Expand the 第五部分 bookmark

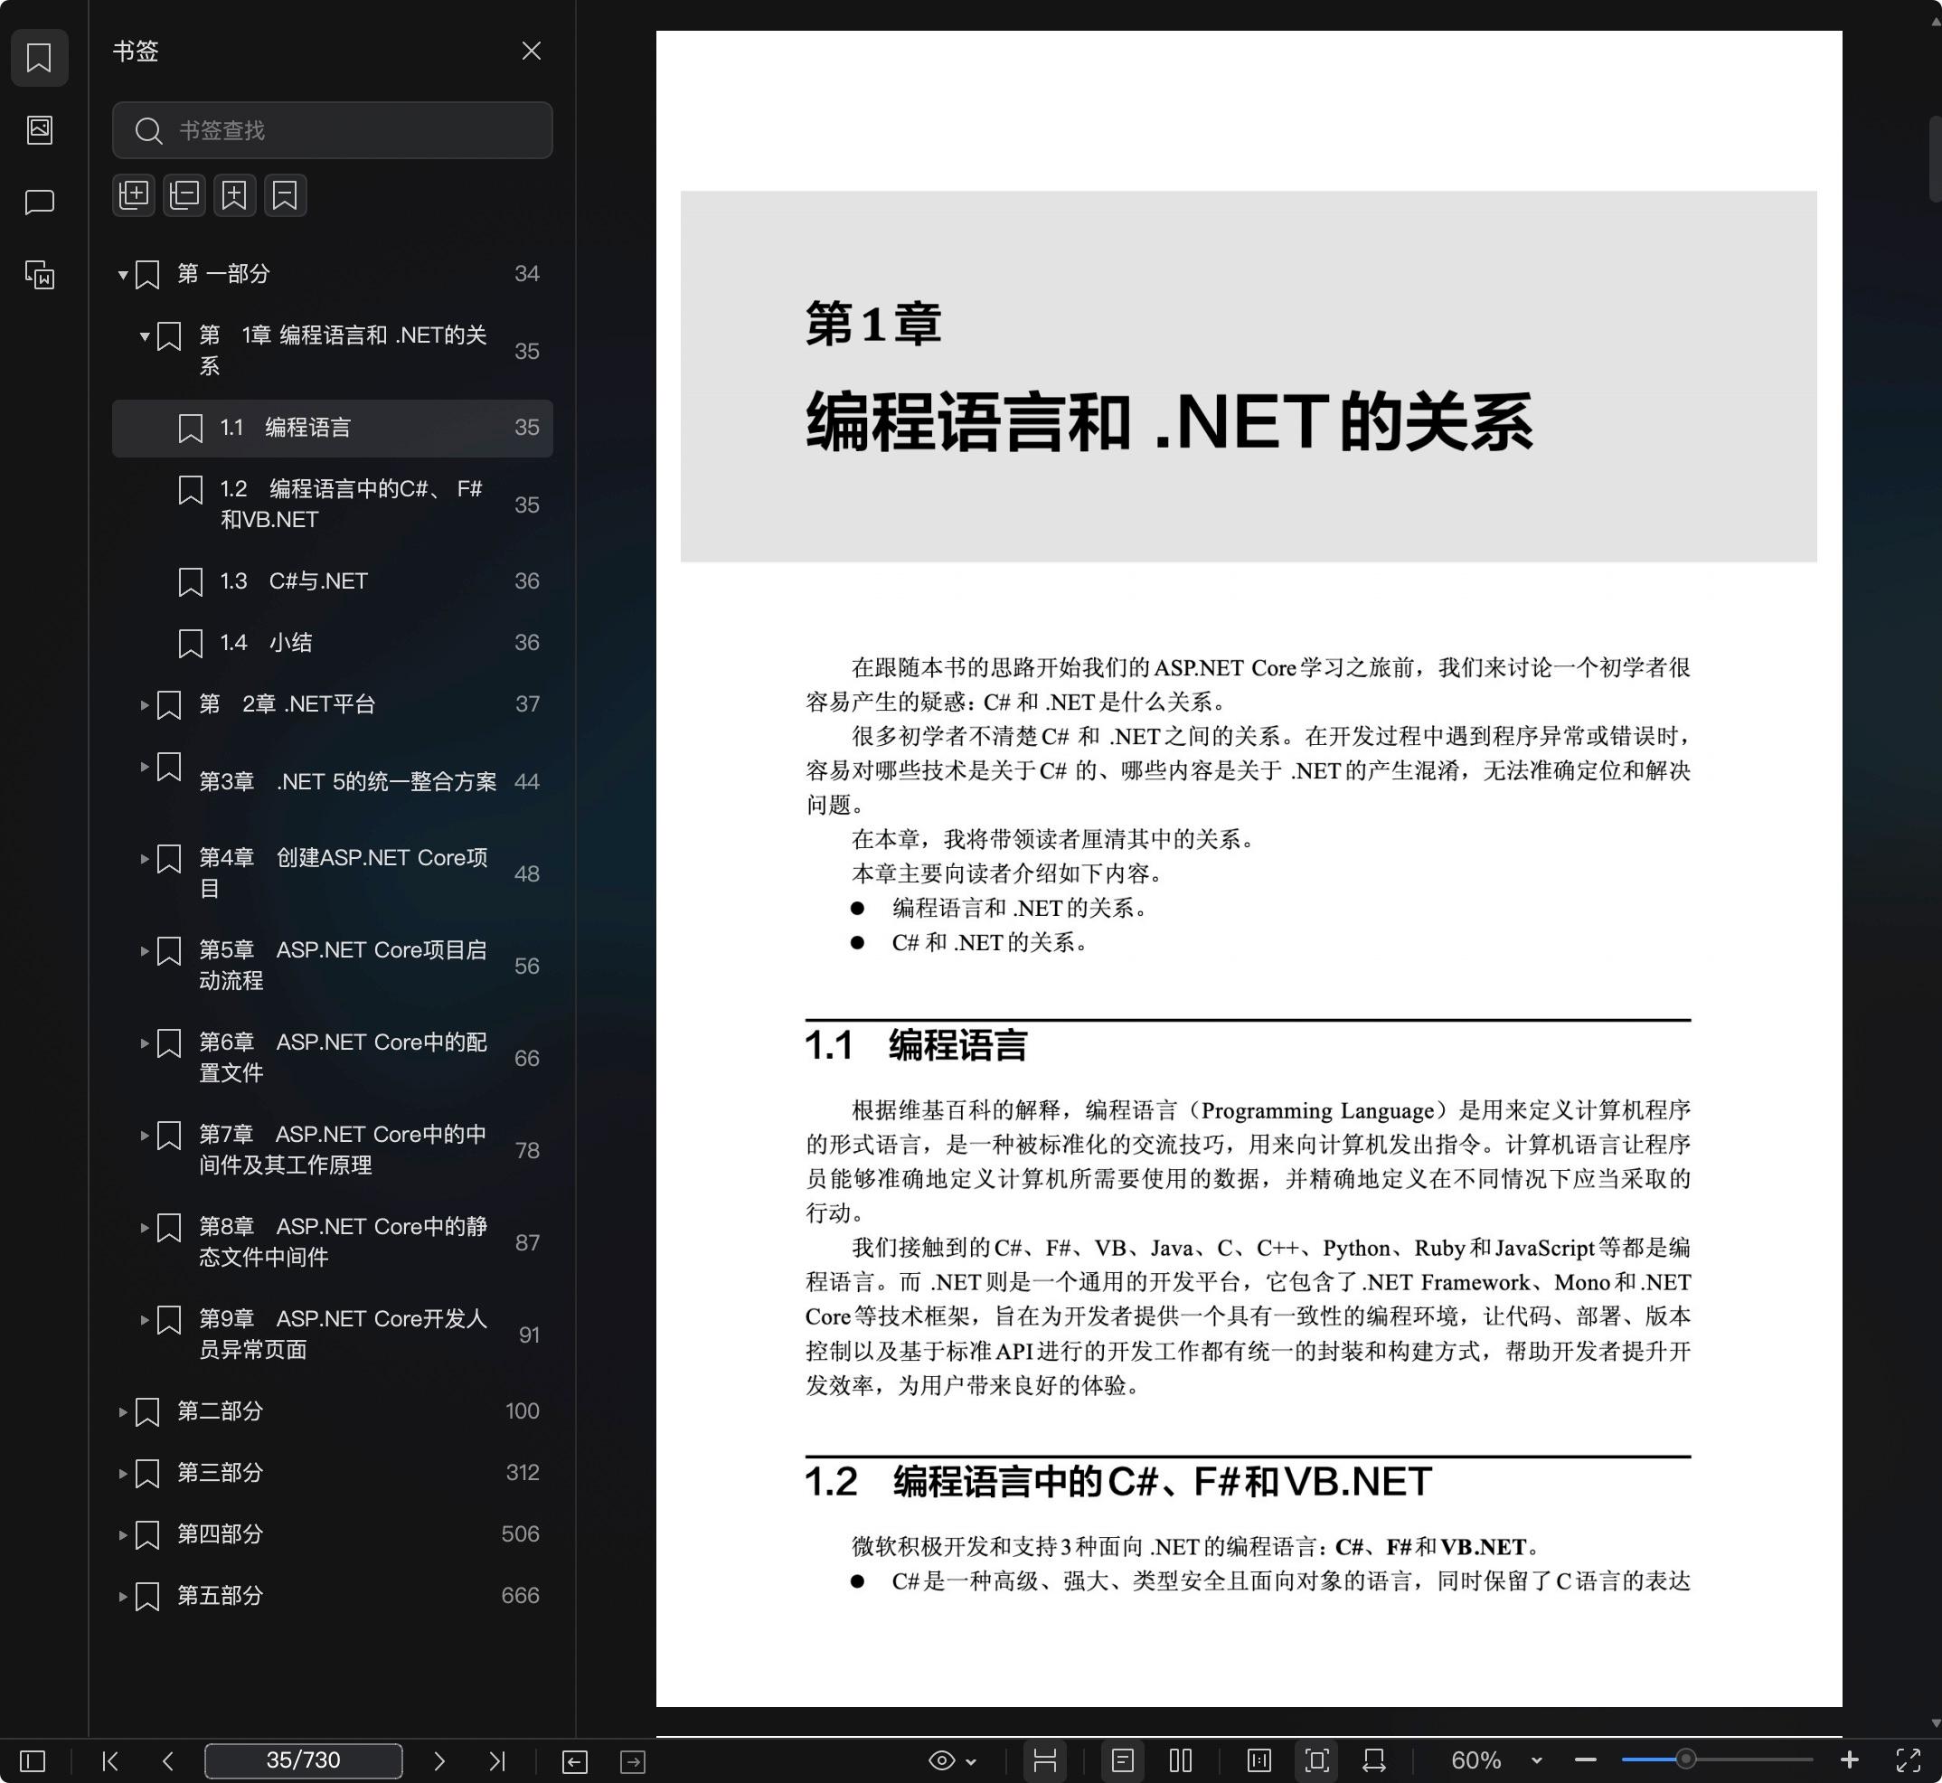pos(124,1597)
